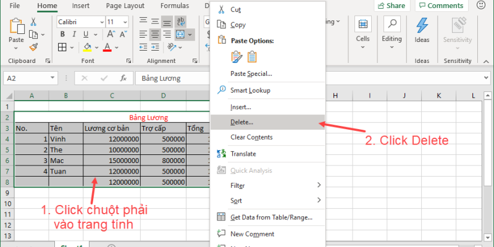Click the Increase Indent icon
This screenshot has height=247, width=494.
(156, 48)
